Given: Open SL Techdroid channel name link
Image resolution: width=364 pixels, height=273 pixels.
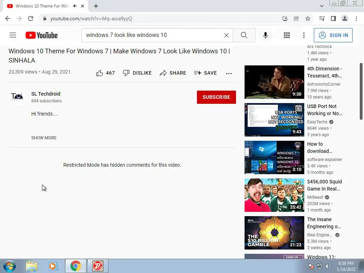Looking at the screenshot, I should click(46, 94).
